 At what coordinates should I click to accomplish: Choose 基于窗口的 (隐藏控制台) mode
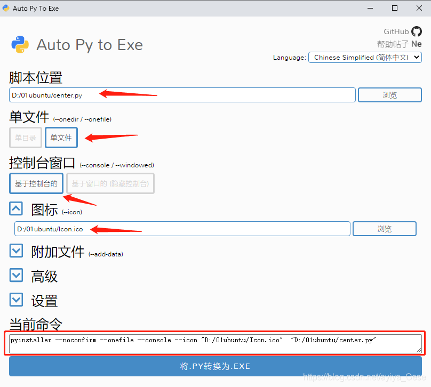click(x=110, y=183)
